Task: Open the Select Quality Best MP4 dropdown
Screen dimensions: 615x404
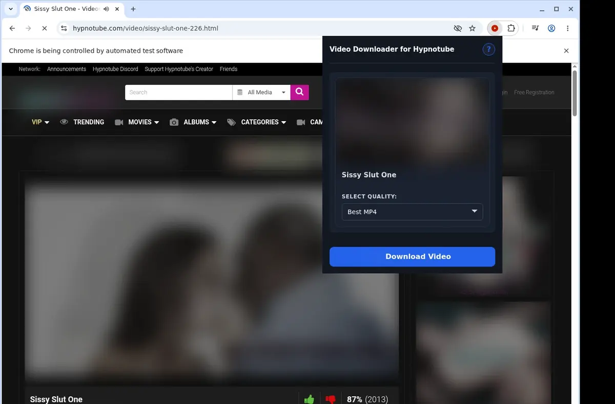Action: [412, 212]
